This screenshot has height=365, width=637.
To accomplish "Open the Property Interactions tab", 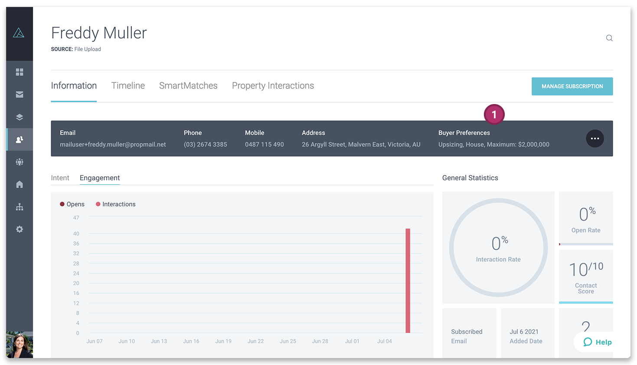I will tap(273, 86).
